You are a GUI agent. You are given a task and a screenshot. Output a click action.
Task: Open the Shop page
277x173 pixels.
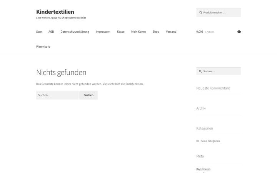coord(156,32)
